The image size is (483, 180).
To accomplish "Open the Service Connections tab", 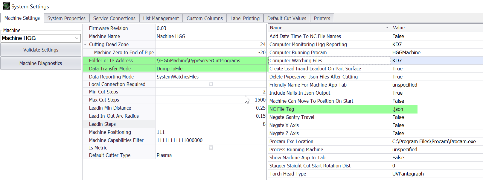I will coord(114,18).
